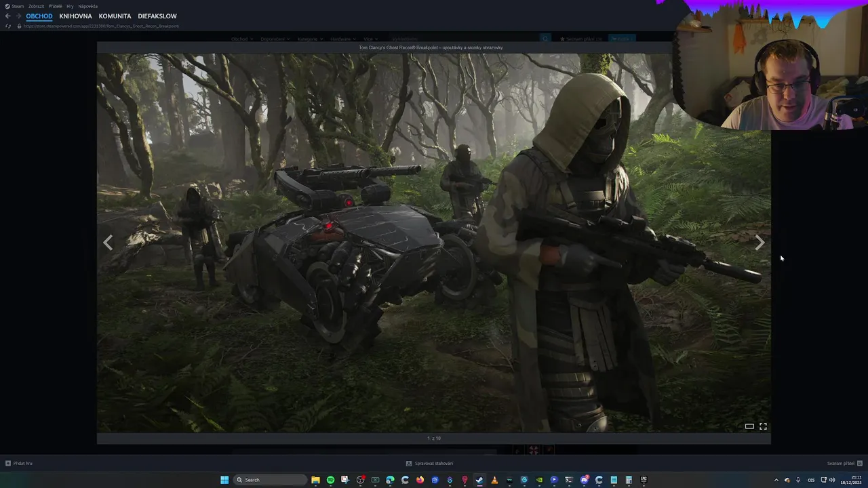This screenshot has height=488, width=868.
Task: Open Spravovat stahování downloads manager
Action: [x=430, y=464]
